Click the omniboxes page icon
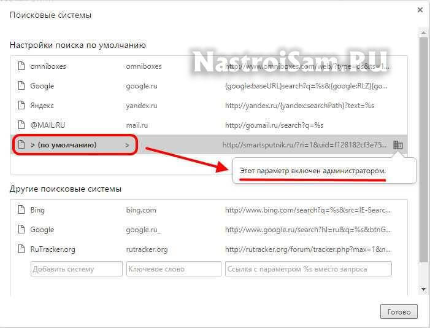Screen dimensions: 430x328 (x=21, y=66)
